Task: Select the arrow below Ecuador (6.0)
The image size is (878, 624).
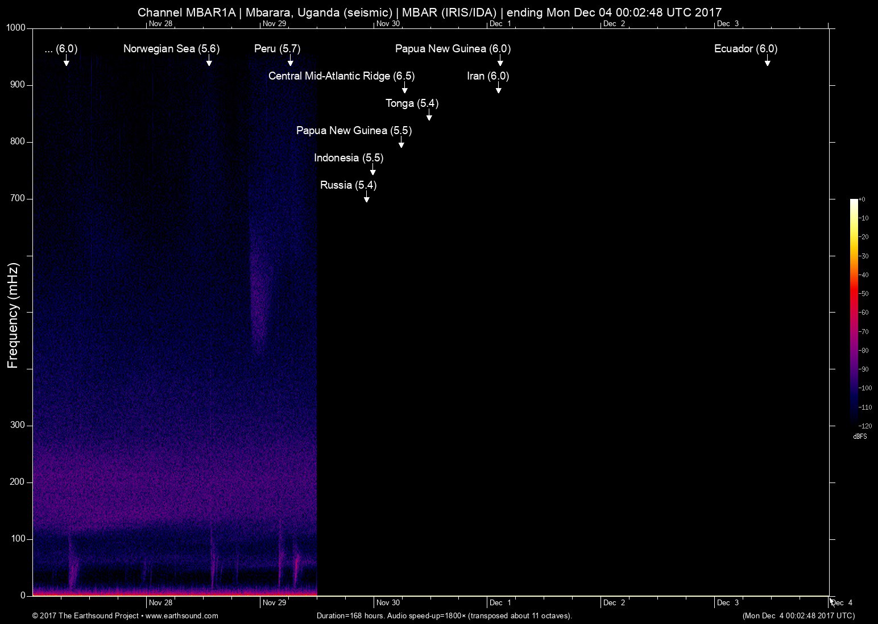Action: click(x=767, y=60)
